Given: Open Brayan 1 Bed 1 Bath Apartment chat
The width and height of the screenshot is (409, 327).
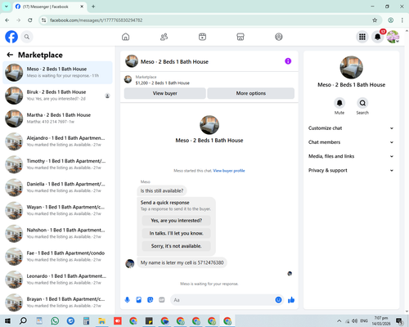Looking at the screenshot, I should pos(57,302).
